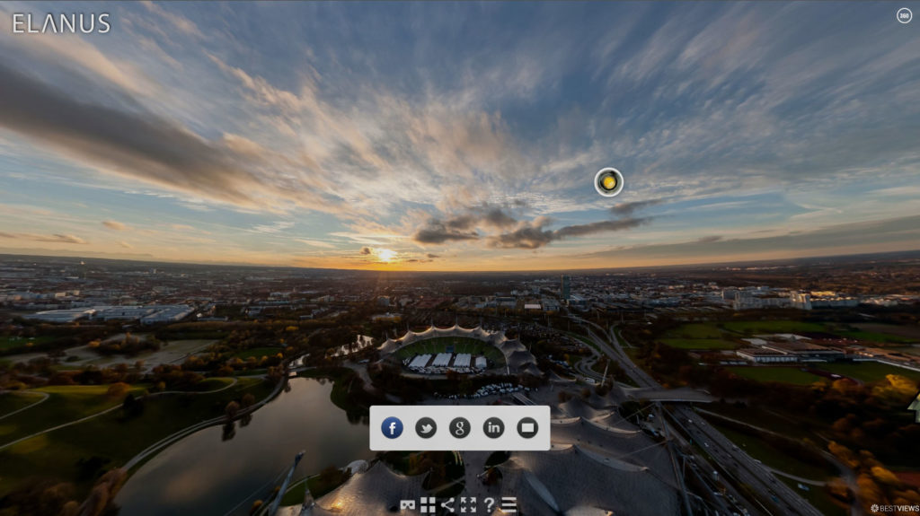Viewport: 920px width, 516px height.
Task: Click the 360 icon in top corner
Action: 904,15
